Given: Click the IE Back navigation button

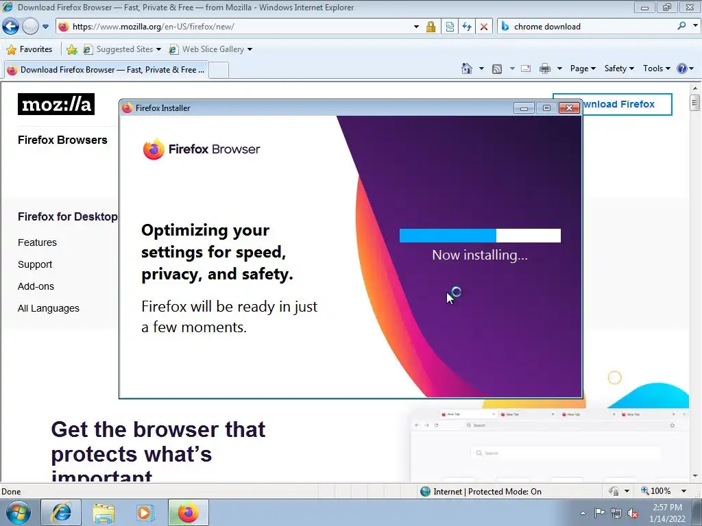Looking at the screenshot, I should [11, 27].
